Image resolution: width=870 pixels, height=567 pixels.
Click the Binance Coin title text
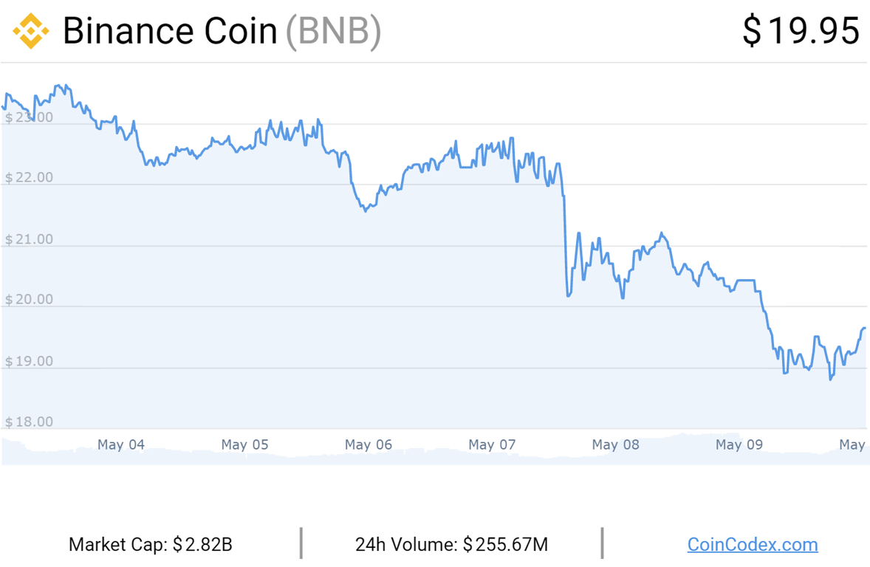170,31
